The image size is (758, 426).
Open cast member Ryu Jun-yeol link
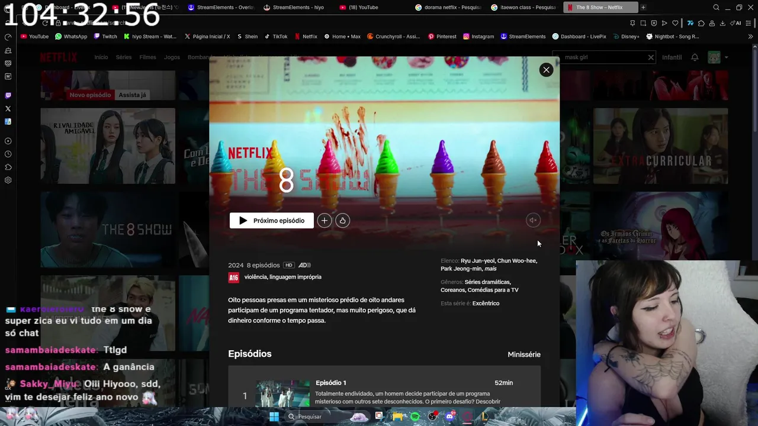point(477,260)
